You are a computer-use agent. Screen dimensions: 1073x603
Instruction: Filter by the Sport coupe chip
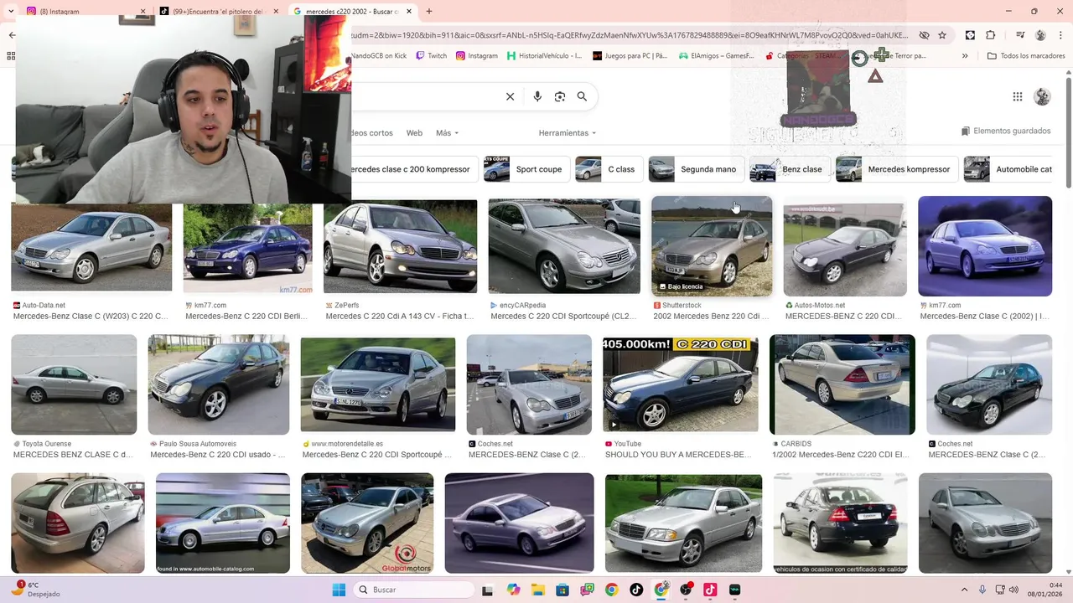(x=526, y=169)
